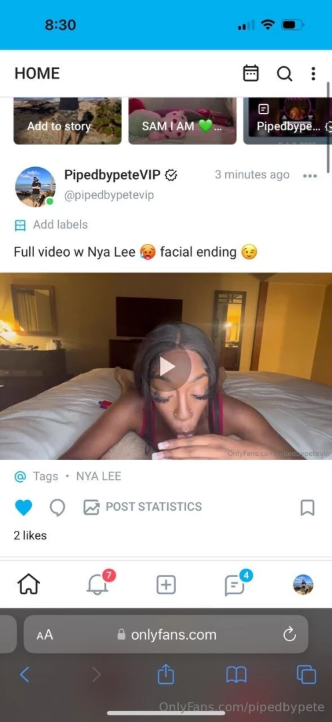Click the Add labels link
This screenshot has height=722, width=332.
(51, 225)
